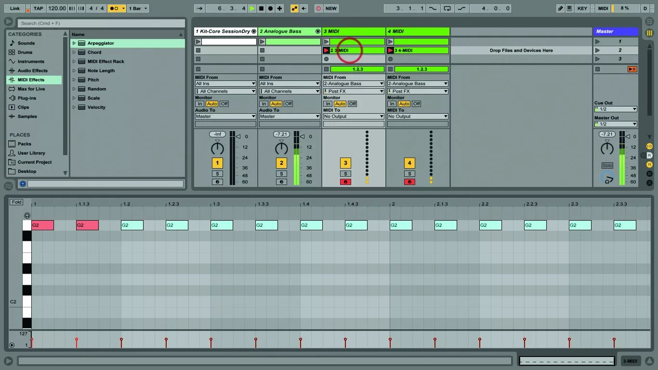658x370 pixels.
Task: Click the Session Record circle button
Action: click(318, 8)
